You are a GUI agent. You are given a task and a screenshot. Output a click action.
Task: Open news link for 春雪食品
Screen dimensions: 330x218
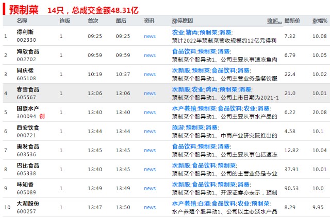150,93
